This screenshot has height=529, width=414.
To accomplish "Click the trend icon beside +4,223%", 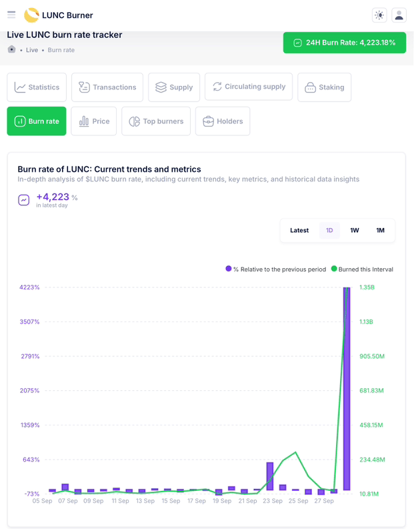I will pyautogui.click(x=23, y=200).
